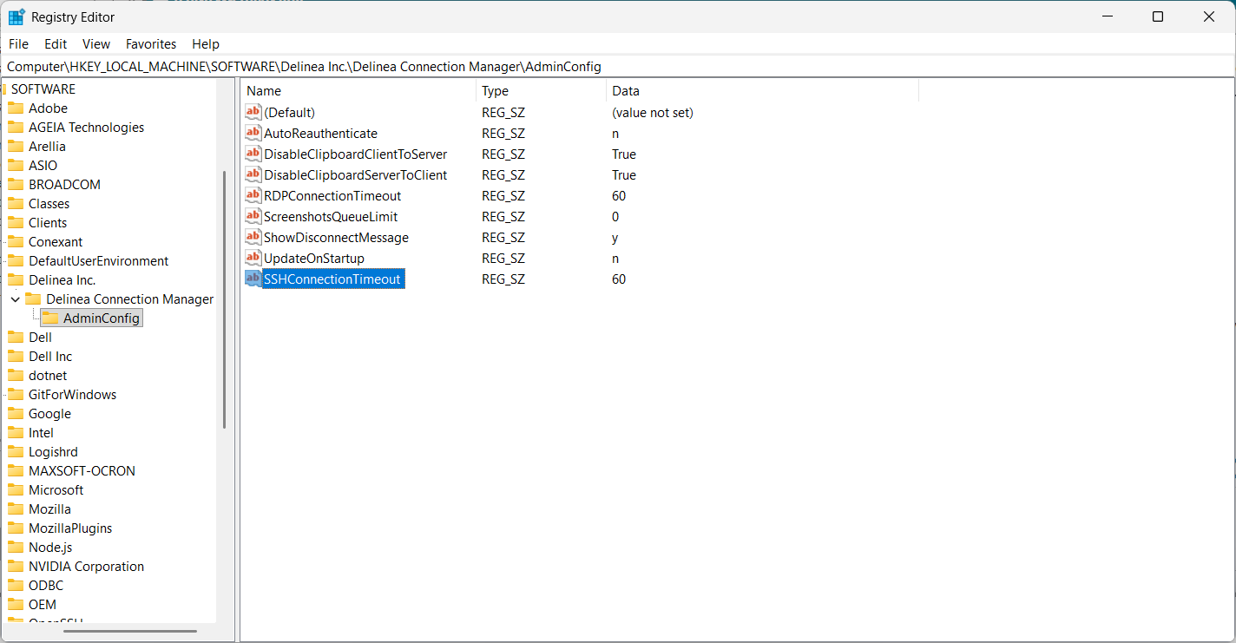Click the string icon beside AutoReauthenticate
The height and width of the screenshot is (643, 1236).
tap(253, 133)
